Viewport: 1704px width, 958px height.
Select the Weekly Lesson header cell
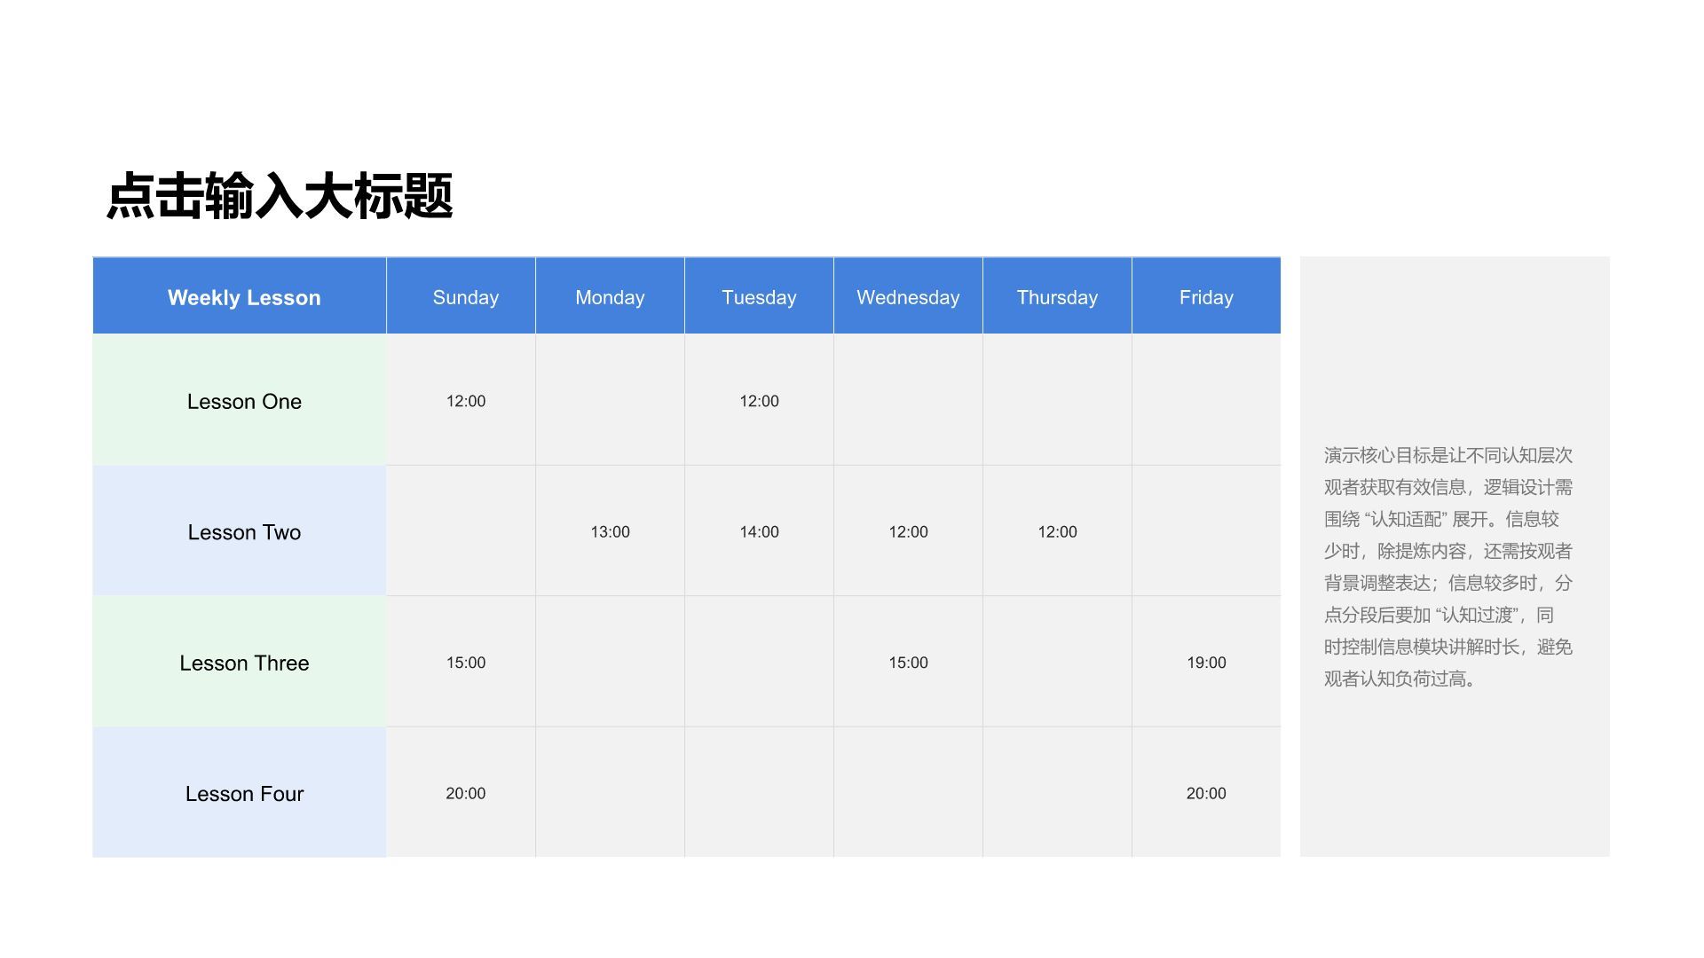(243, 296)
